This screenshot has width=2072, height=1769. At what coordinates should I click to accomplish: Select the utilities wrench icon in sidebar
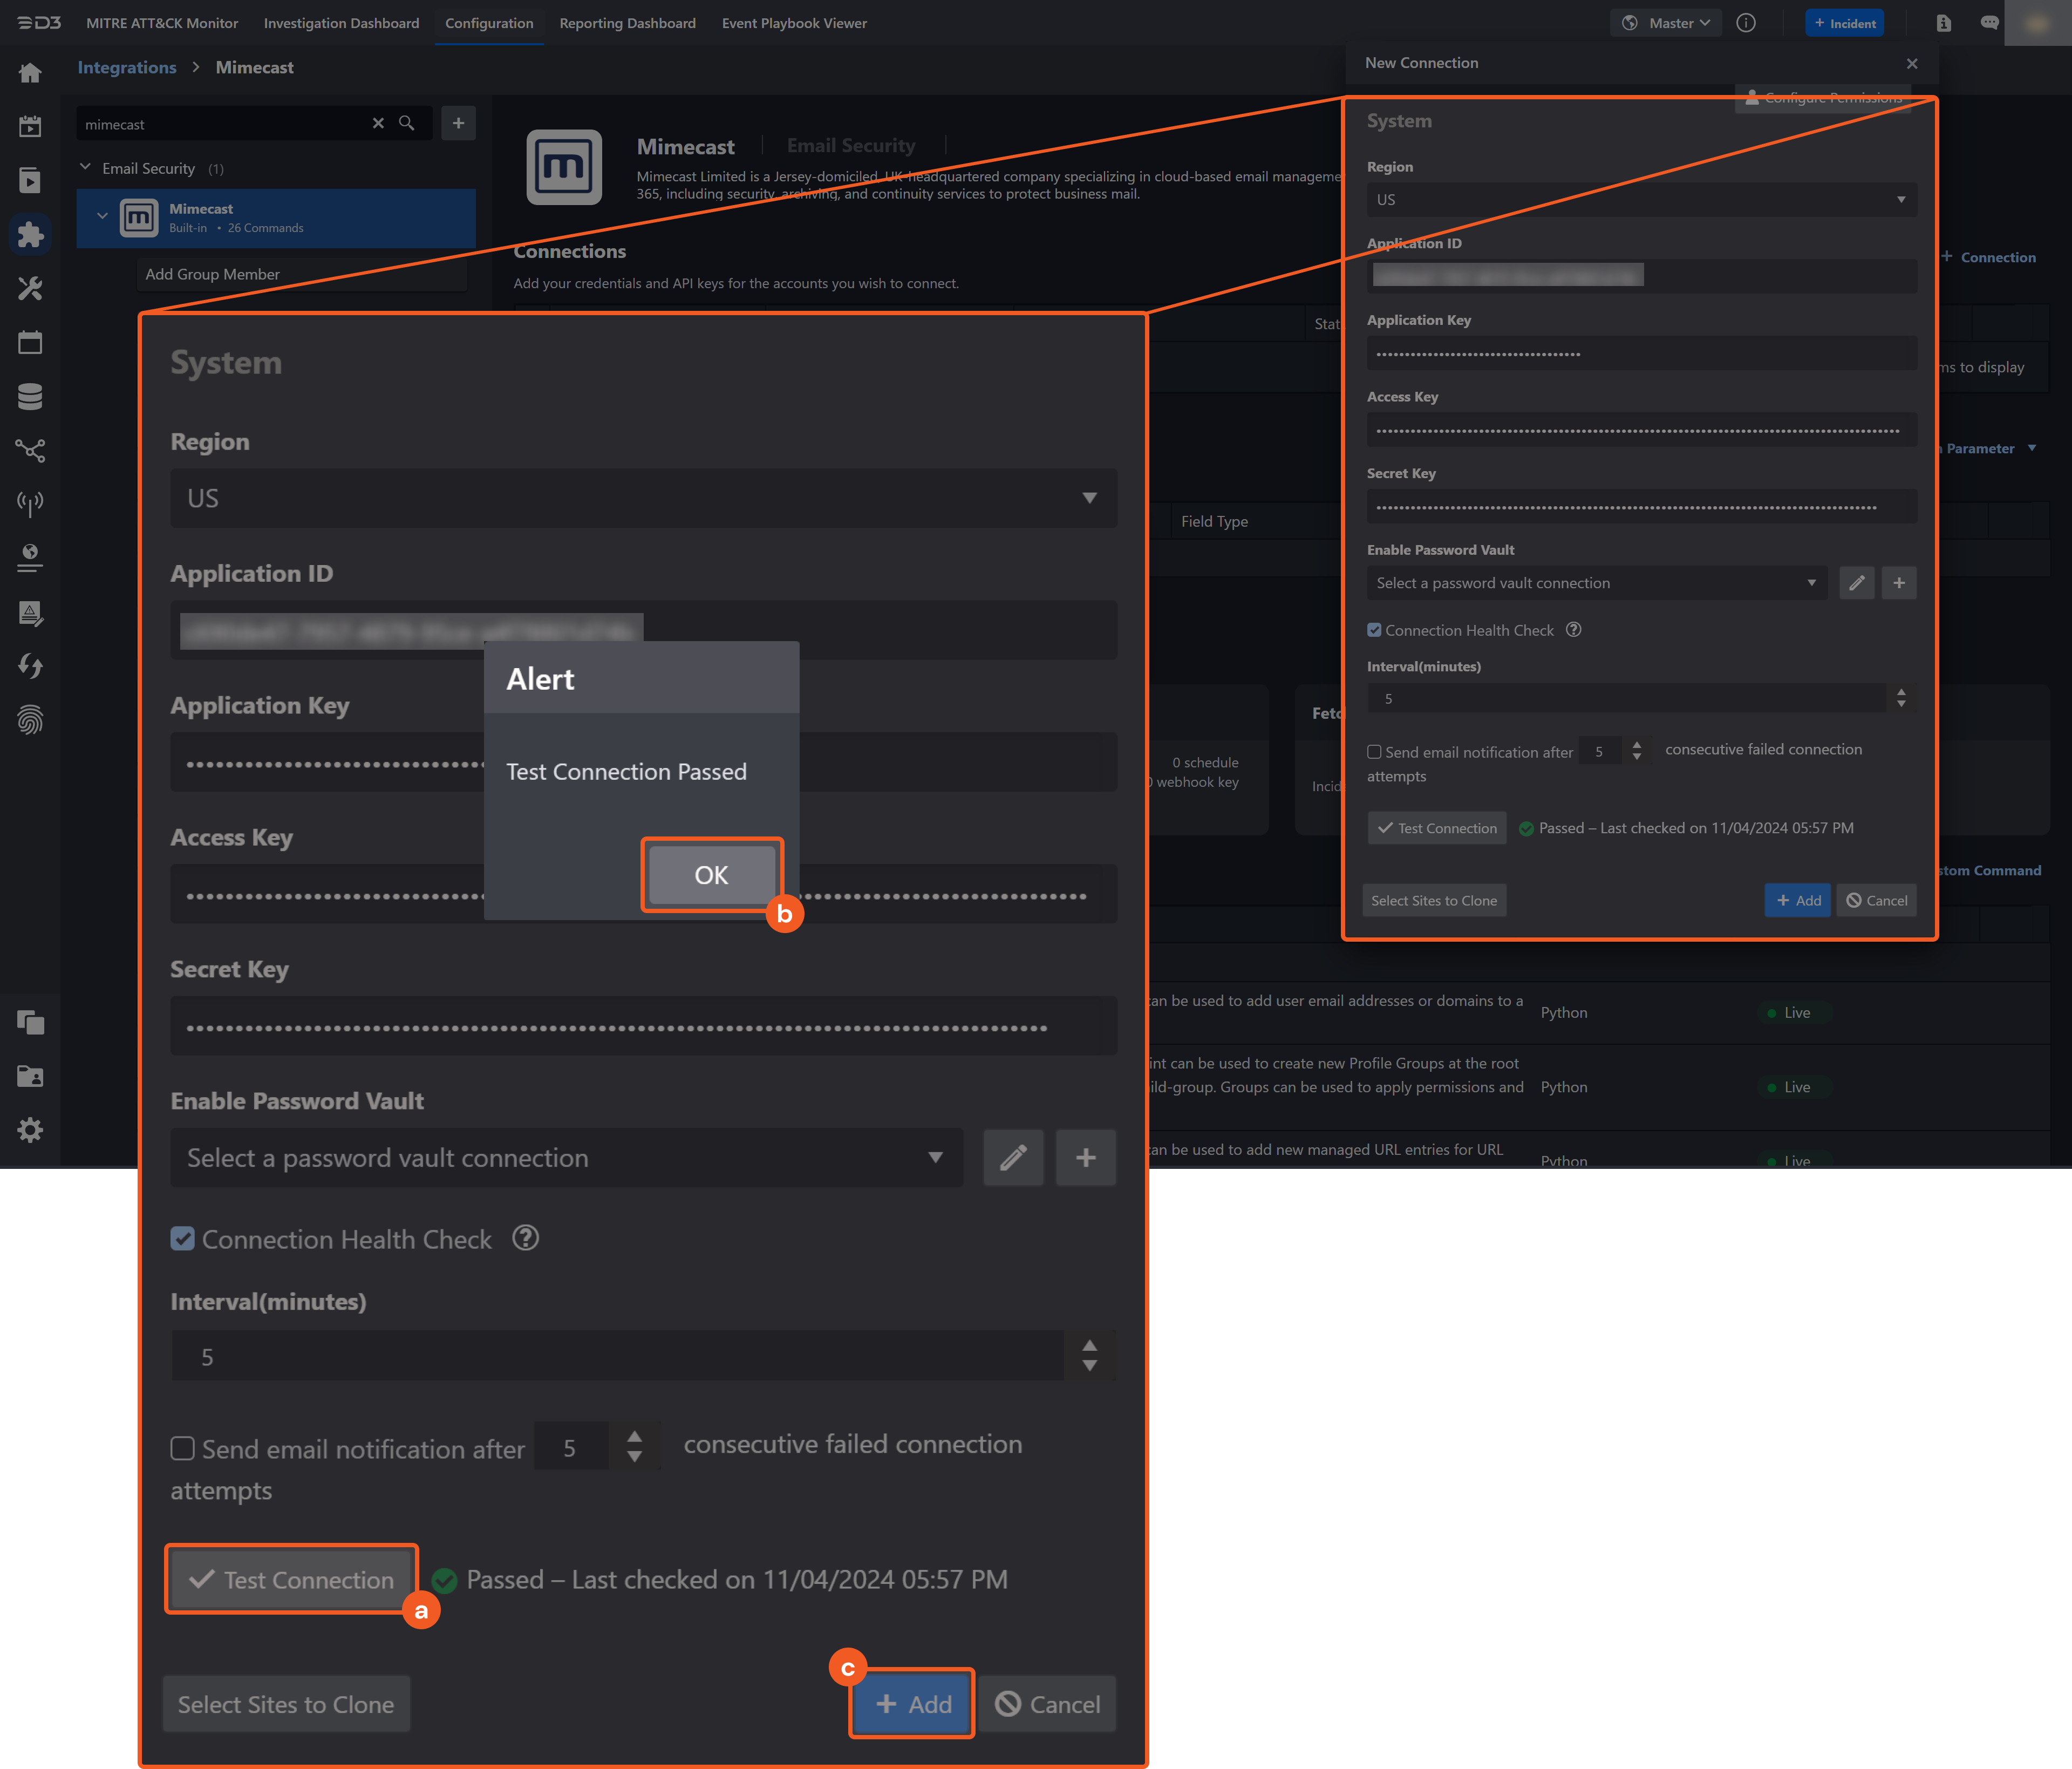point(31,288)
